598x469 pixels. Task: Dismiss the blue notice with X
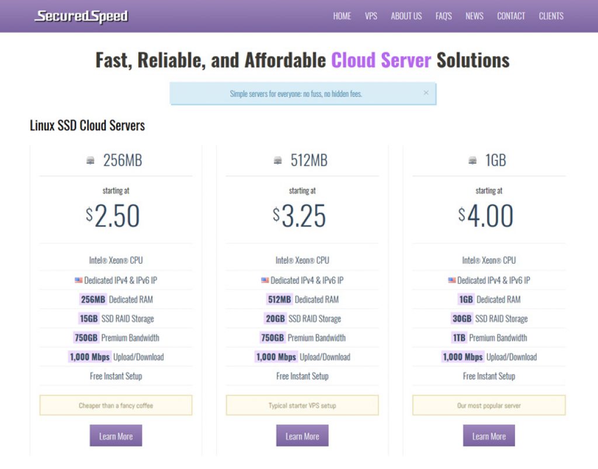point(426,93)
